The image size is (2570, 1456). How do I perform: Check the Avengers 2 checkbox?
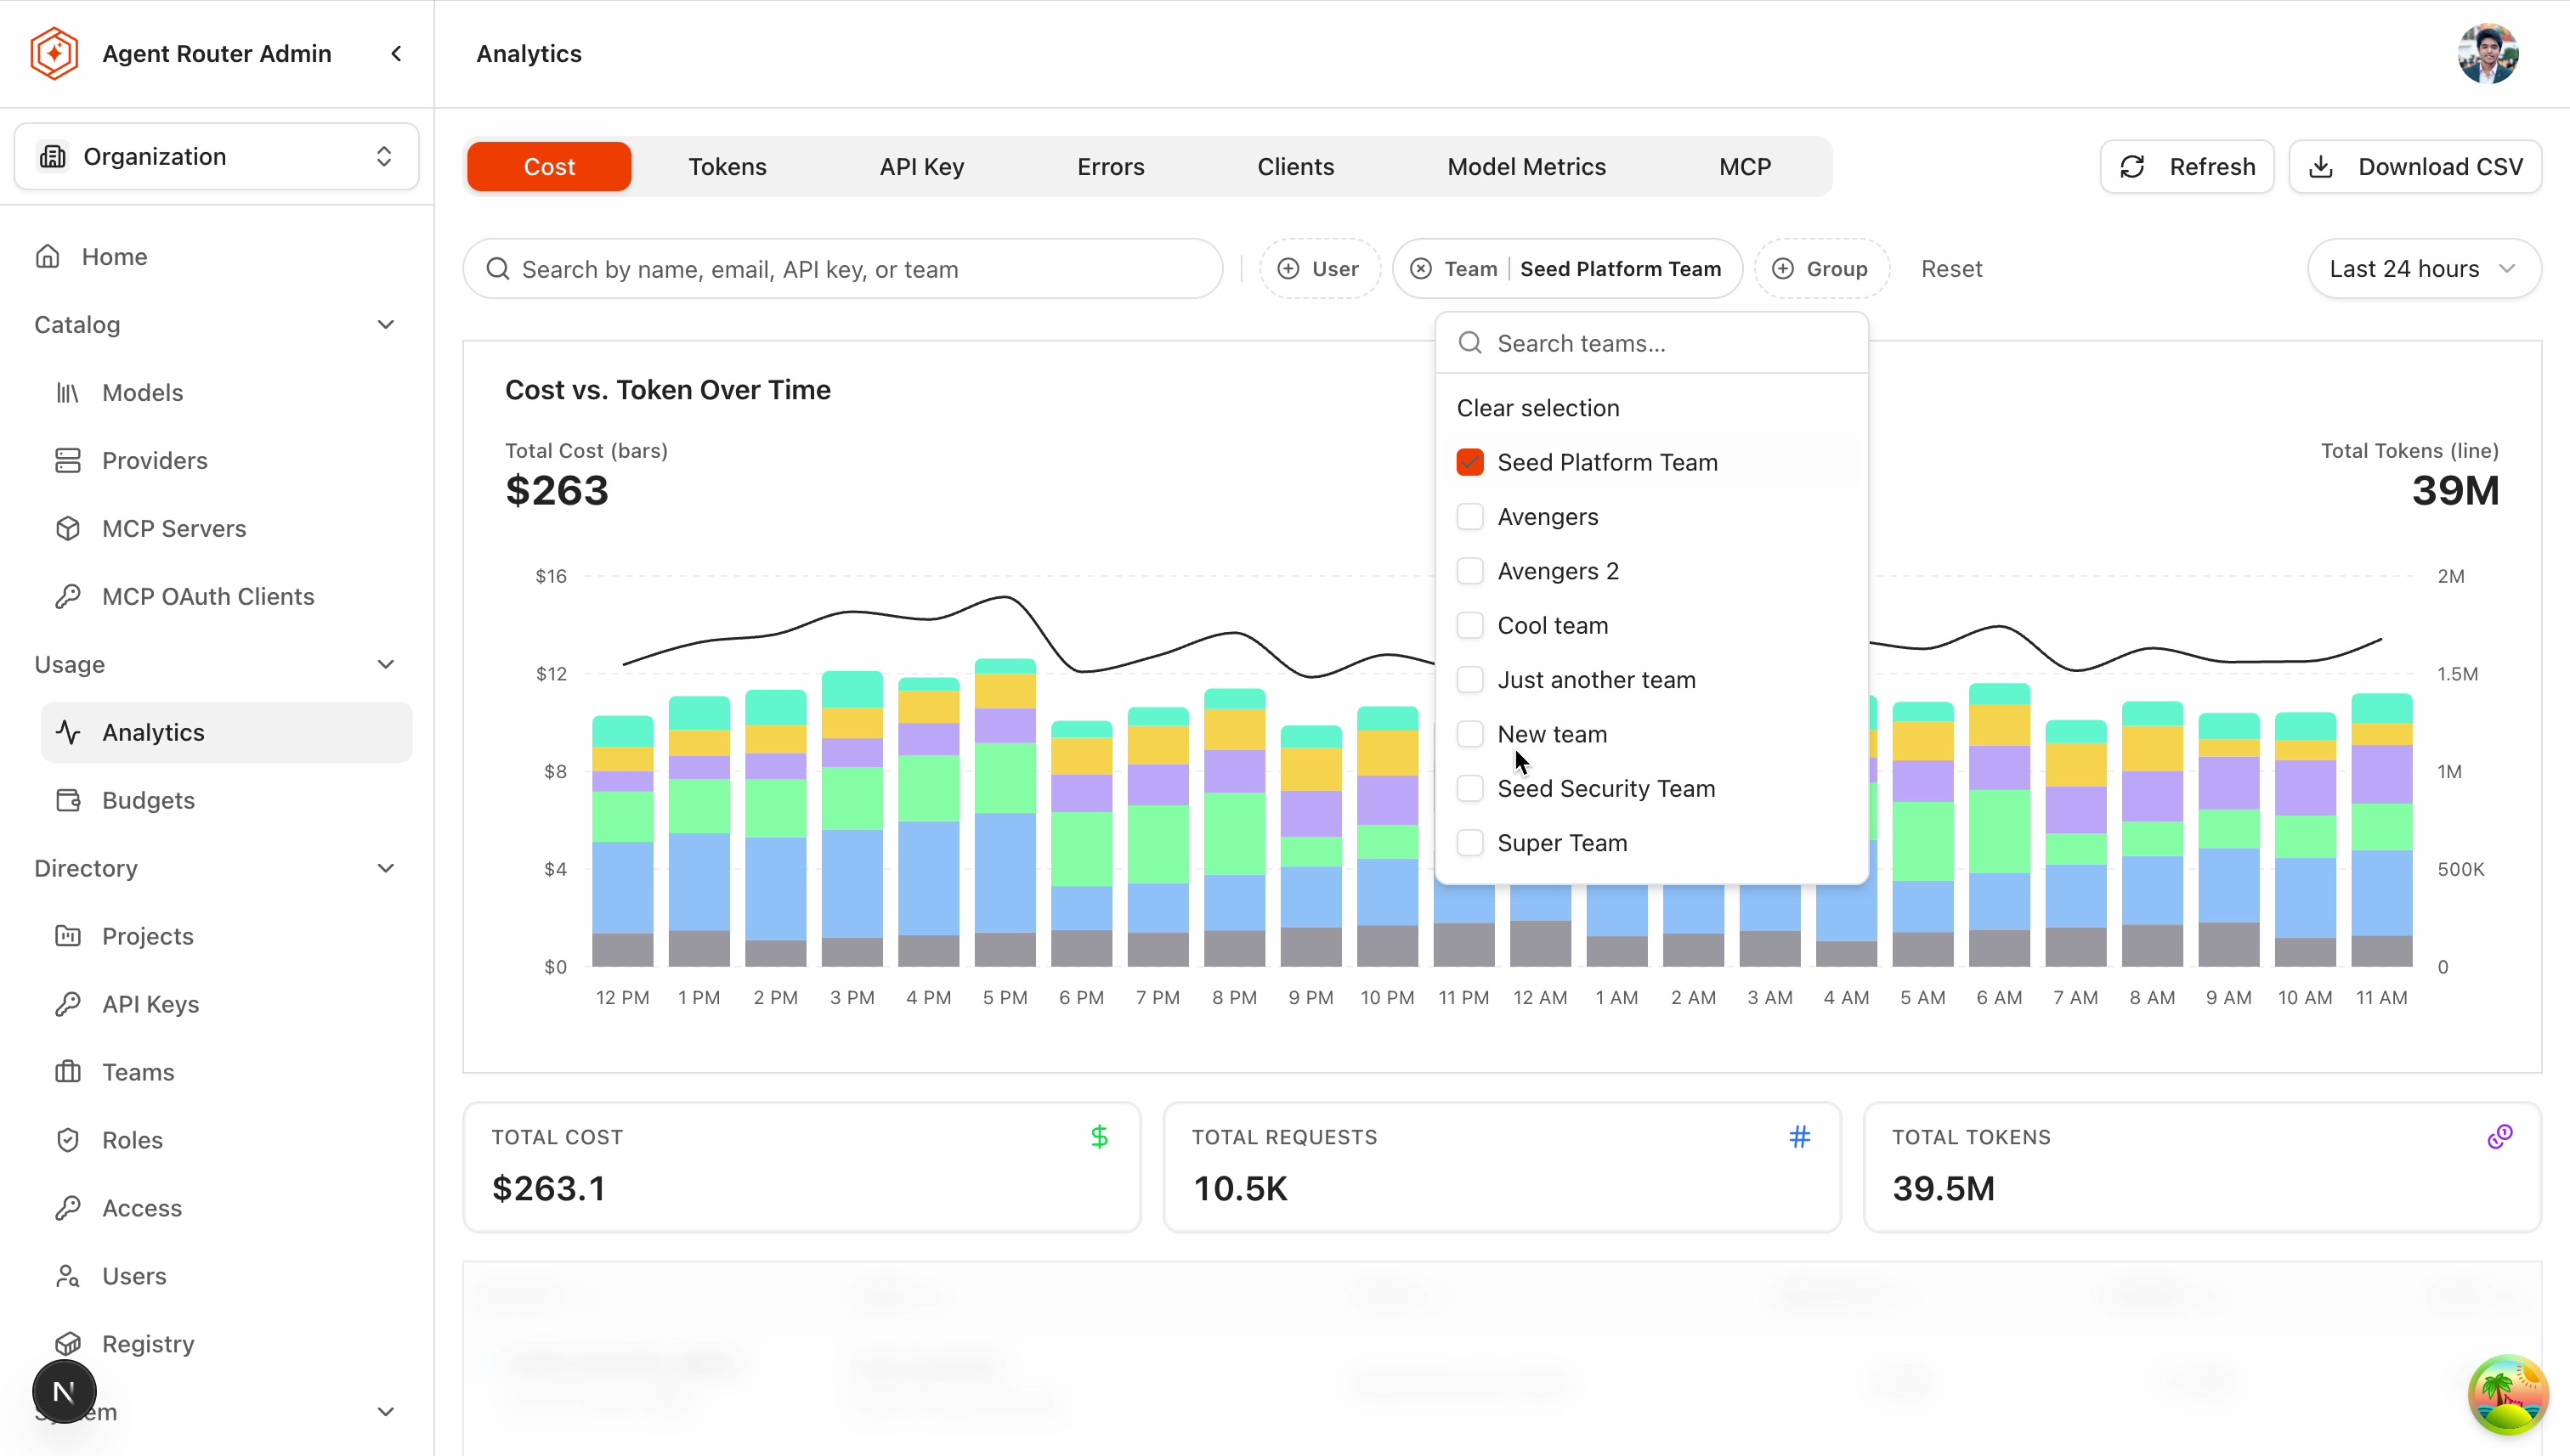[x=1469, y=571]
